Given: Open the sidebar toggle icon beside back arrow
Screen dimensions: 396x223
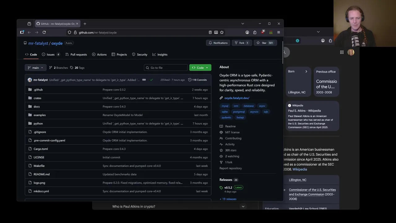Looking at the screenshot, I should tap(22, 32).
